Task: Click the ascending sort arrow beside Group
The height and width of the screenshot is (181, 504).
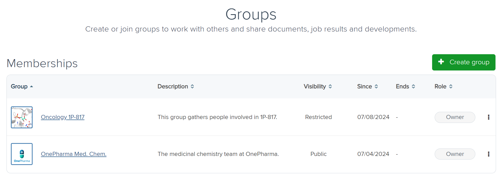Action: pos(32,86)
